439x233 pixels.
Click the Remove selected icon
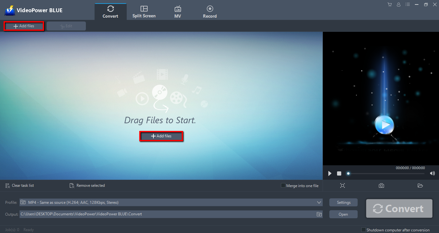71,186
